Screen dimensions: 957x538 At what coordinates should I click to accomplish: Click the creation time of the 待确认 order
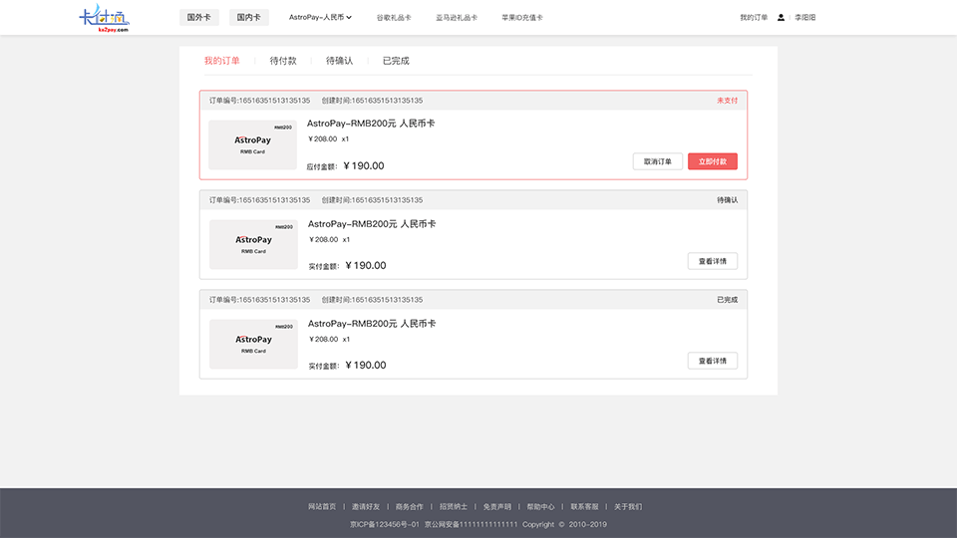[x=372, y=200]
